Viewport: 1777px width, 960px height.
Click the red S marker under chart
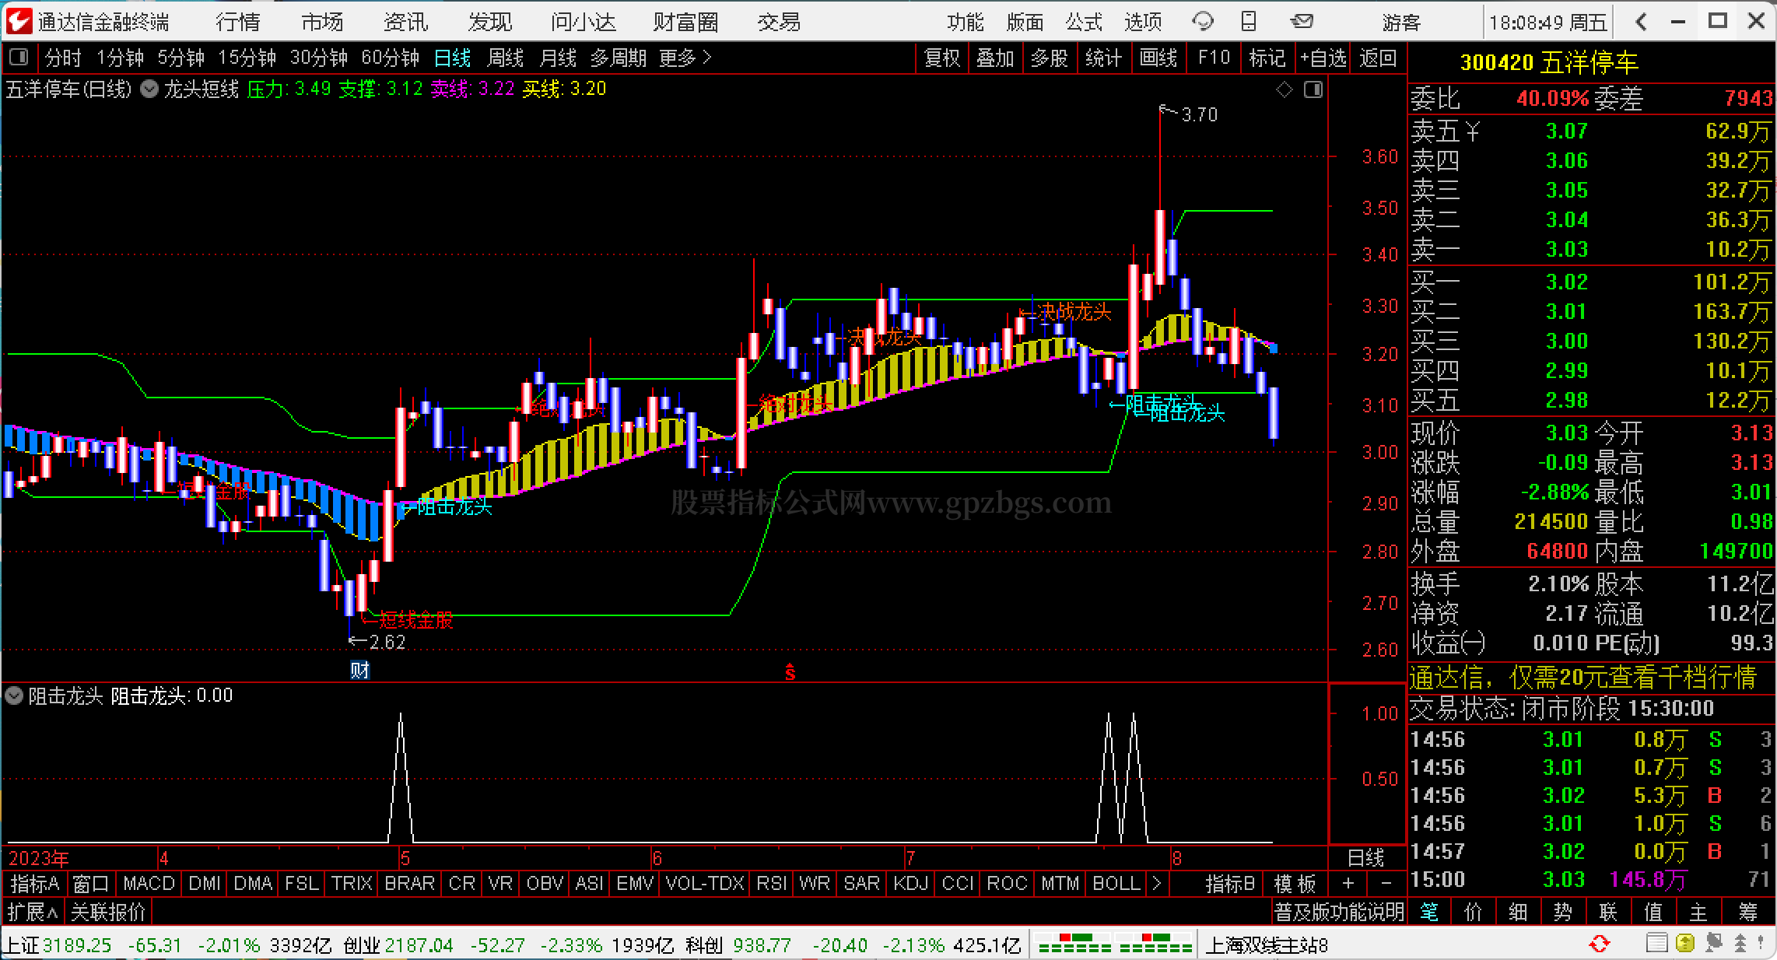tap(790, 672)
